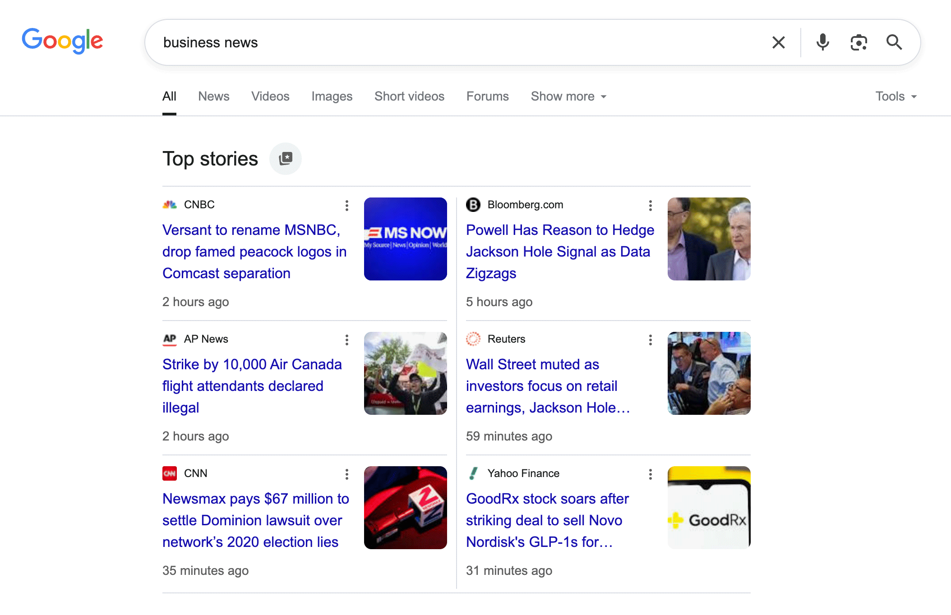This screenshot has width=951, height=615.
Task: Click the Top stories news carousel icon
Action: (x=286, y=158)
